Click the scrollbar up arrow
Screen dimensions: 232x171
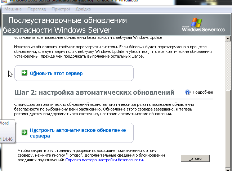coord(228,39)
